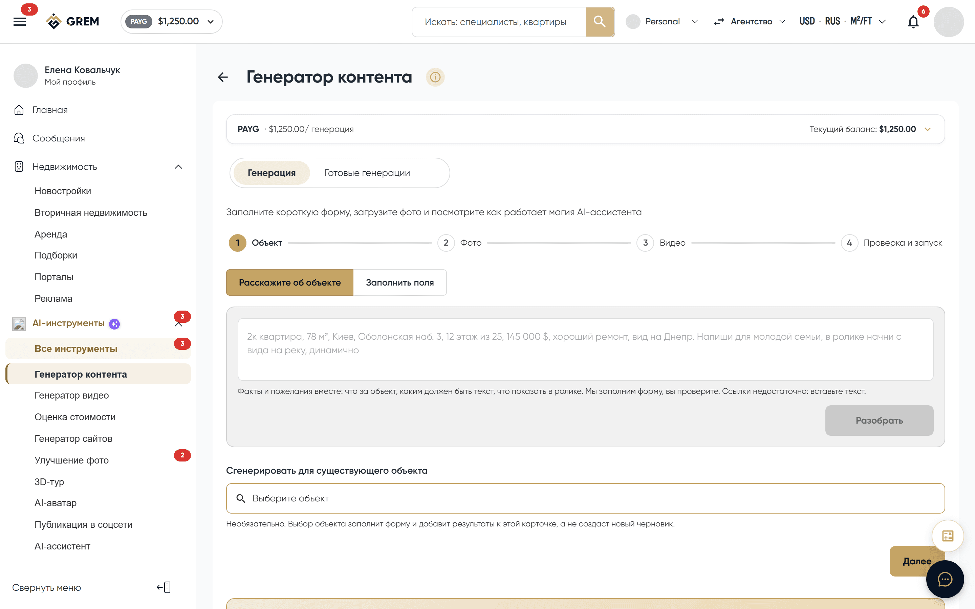Go to step 4 Проверка и запуск

892,243
